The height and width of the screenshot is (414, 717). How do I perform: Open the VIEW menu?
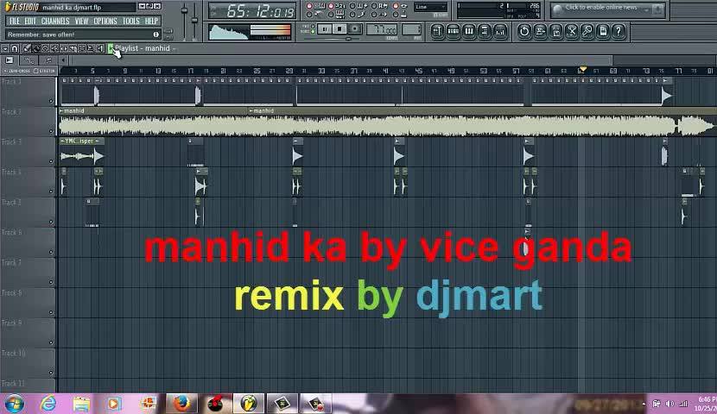(x=81, y=21)
